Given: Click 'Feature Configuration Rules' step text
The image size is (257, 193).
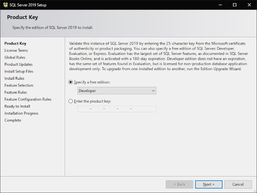Looking at the screenshot, I should point(28,99).
